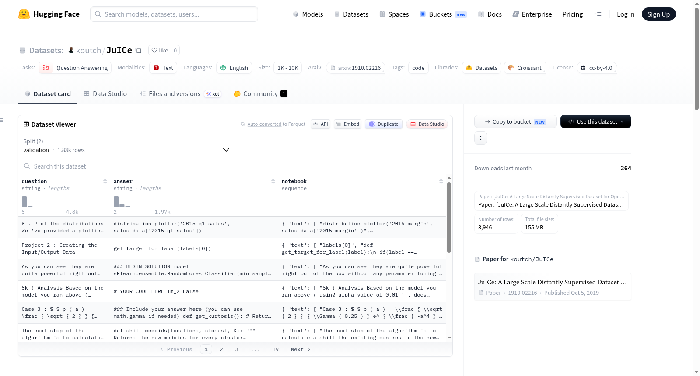Click the Sign Up button
Viewport: 700px width, 376px height.
[x=658, y=14]
